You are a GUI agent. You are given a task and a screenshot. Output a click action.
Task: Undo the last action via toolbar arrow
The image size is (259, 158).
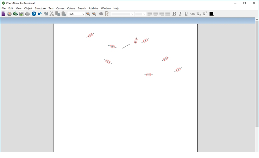coord(40,14)
